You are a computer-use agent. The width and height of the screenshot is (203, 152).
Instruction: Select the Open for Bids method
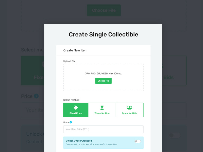pyautogui.click(x=130, y=110)
